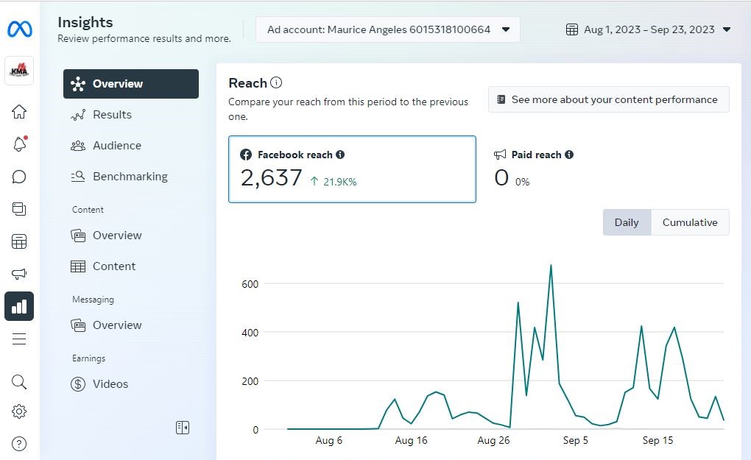Image resolution: width=751 pixels, height=460 pixels.
Task: Open the date range dropdown
Action: click(648, 29)
